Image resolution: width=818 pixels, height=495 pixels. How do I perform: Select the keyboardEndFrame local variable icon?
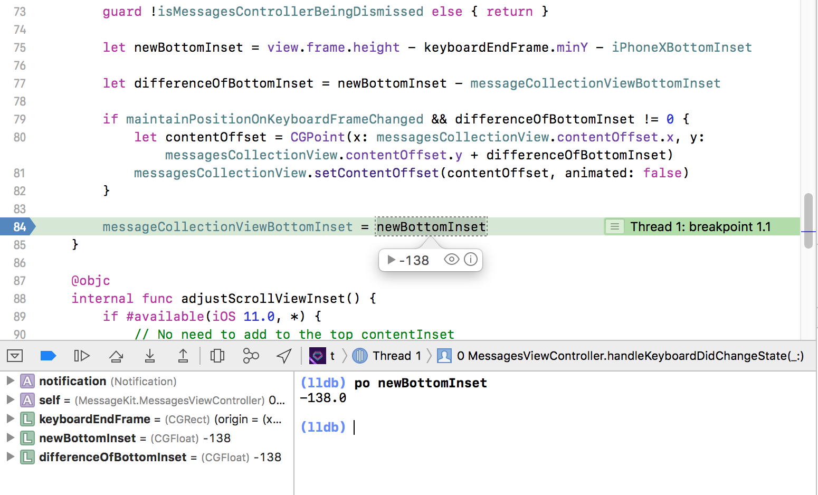27,419
